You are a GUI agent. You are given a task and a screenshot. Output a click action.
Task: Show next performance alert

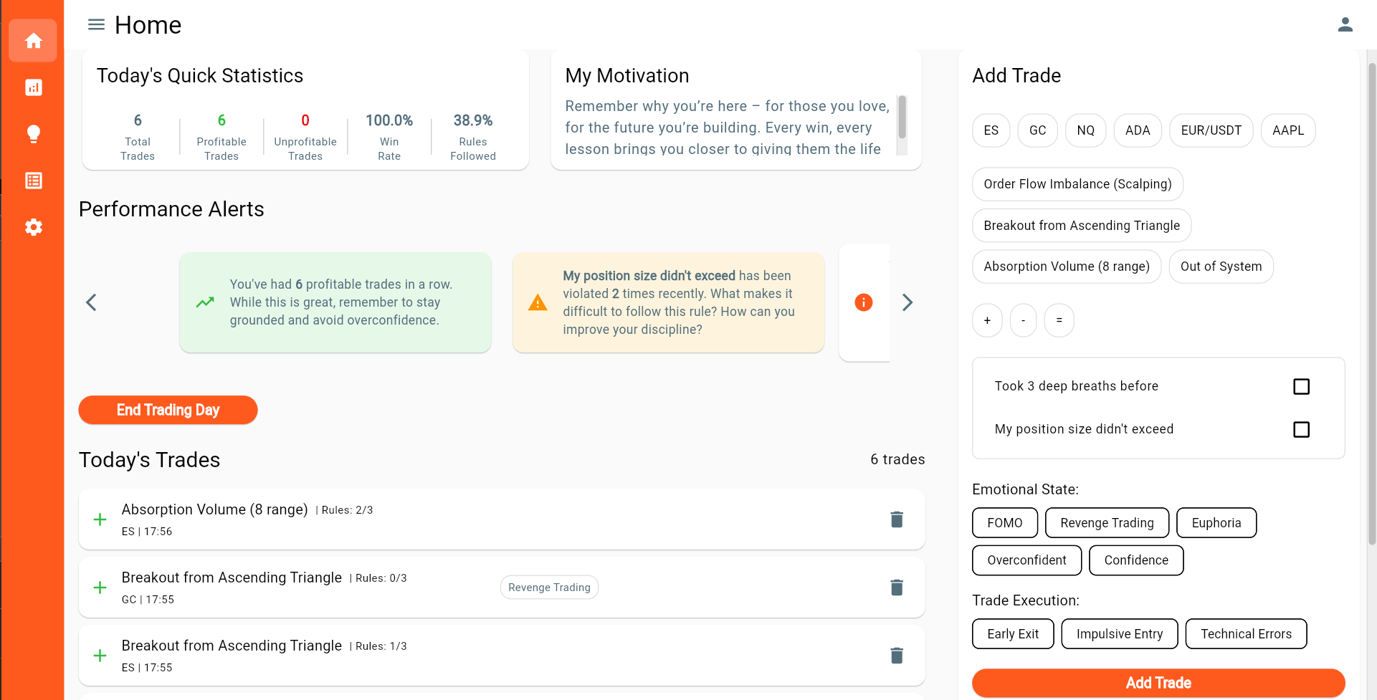tap(907, 302)
